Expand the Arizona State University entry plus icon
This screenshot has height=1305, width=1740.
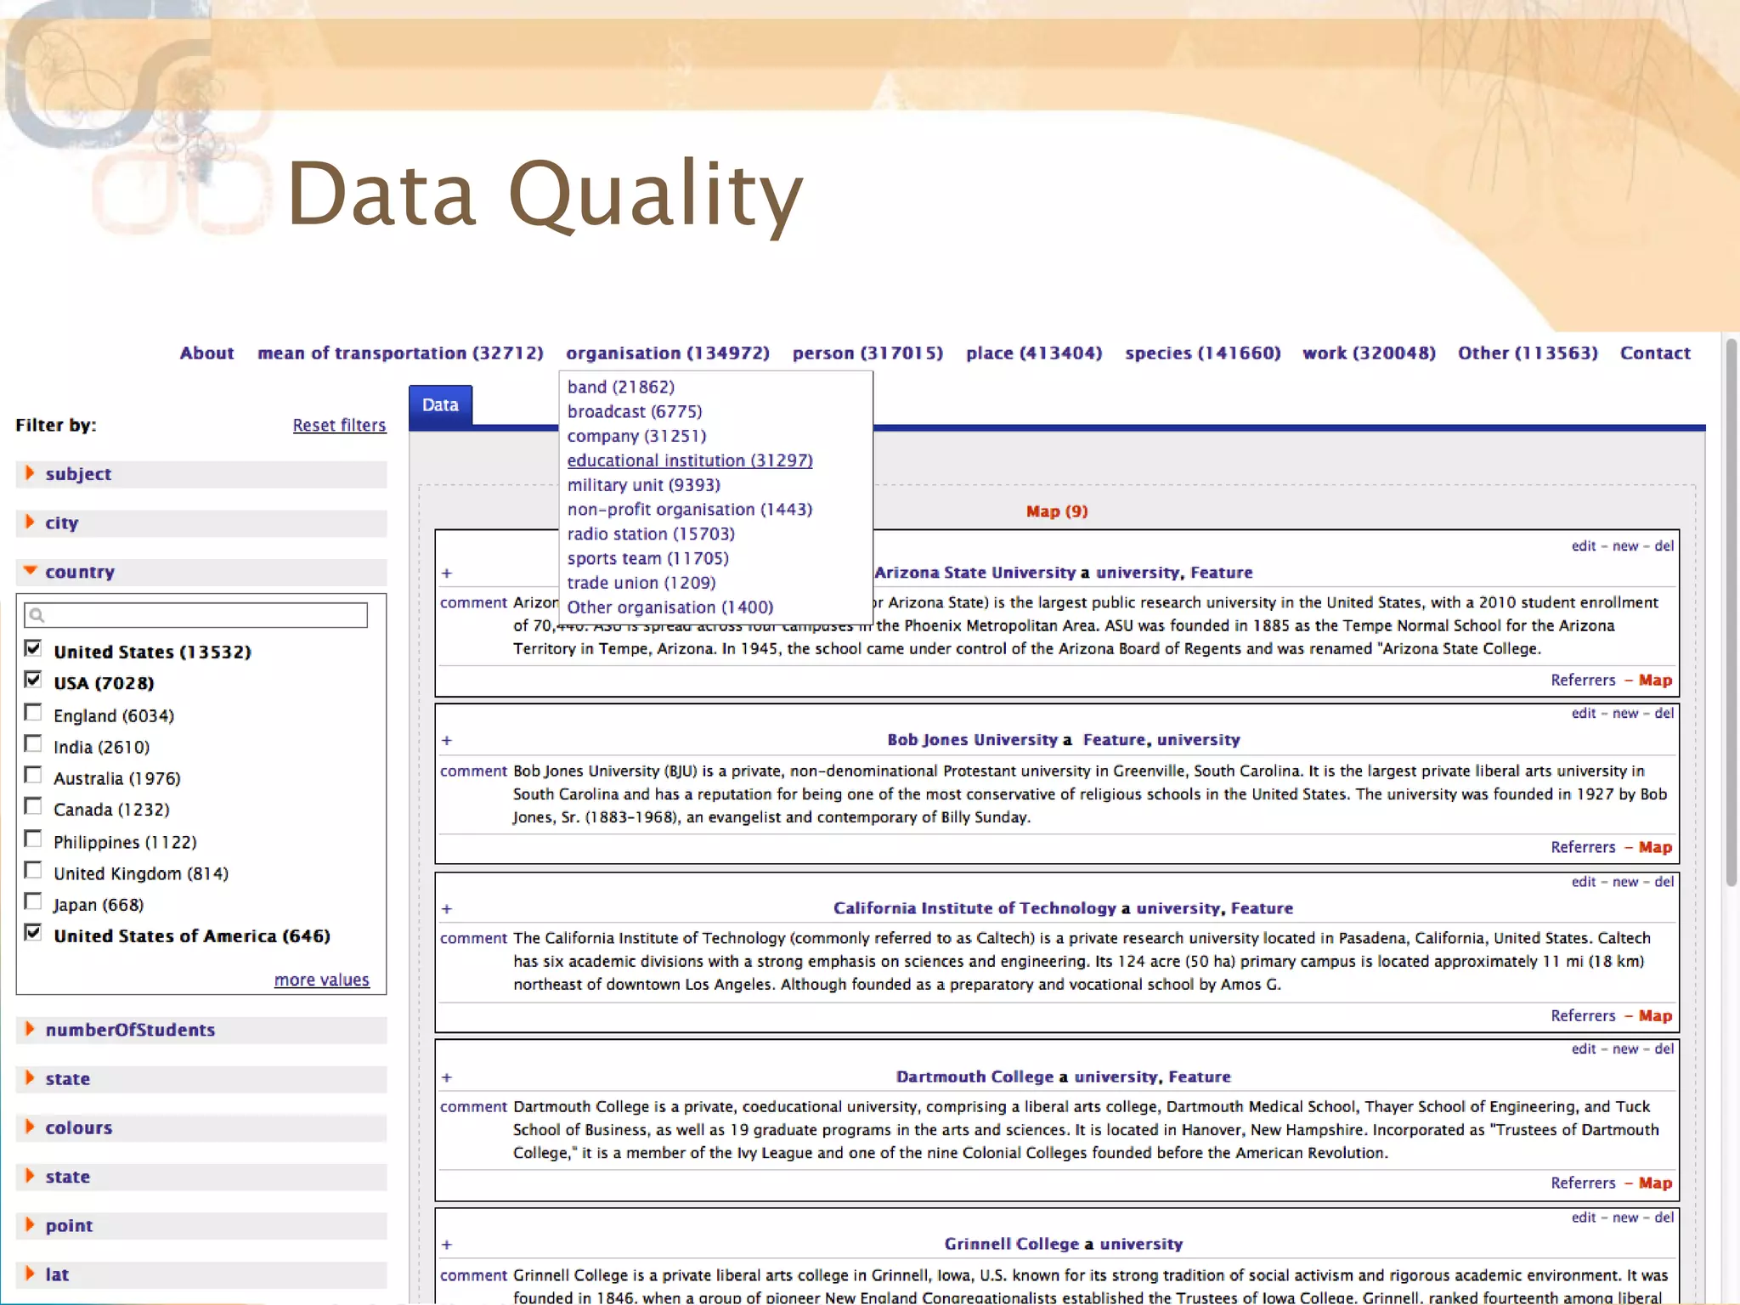point(447,573)
